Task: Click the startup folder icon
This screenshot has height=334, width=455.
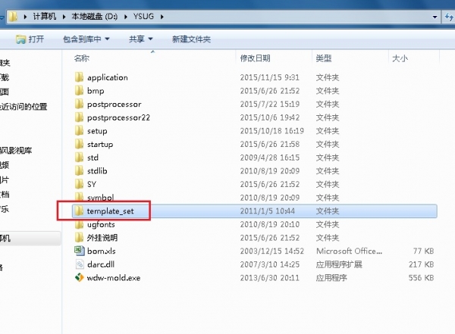Action: pos(79,144)
